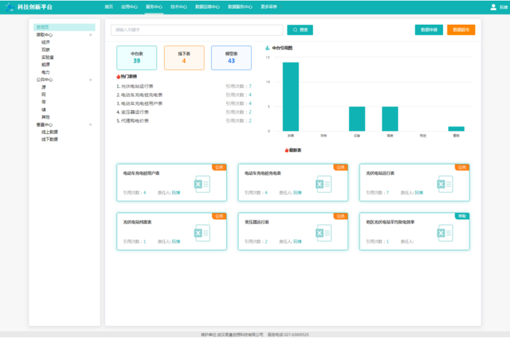Open the user profile avatar icon
The height and width of the screenshot is (338, 510).
click(x=493, y=7)
